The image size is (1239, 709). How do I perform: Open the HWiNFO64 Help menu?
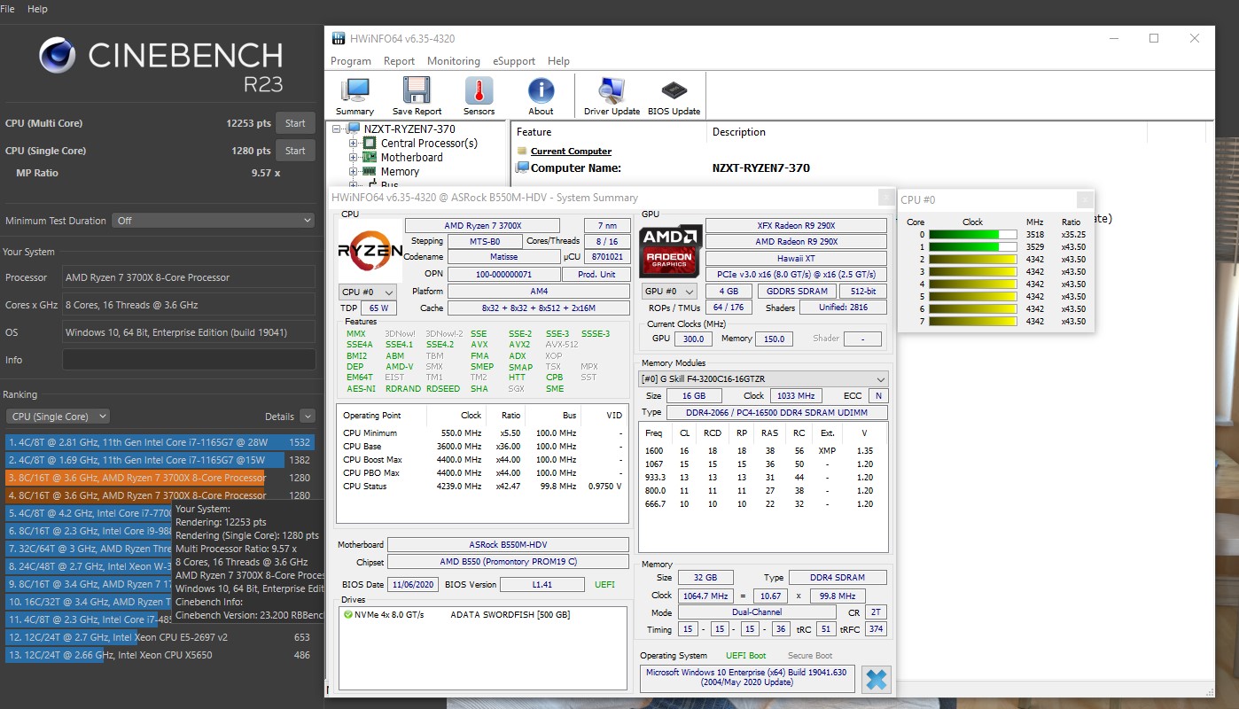point(558,61)
